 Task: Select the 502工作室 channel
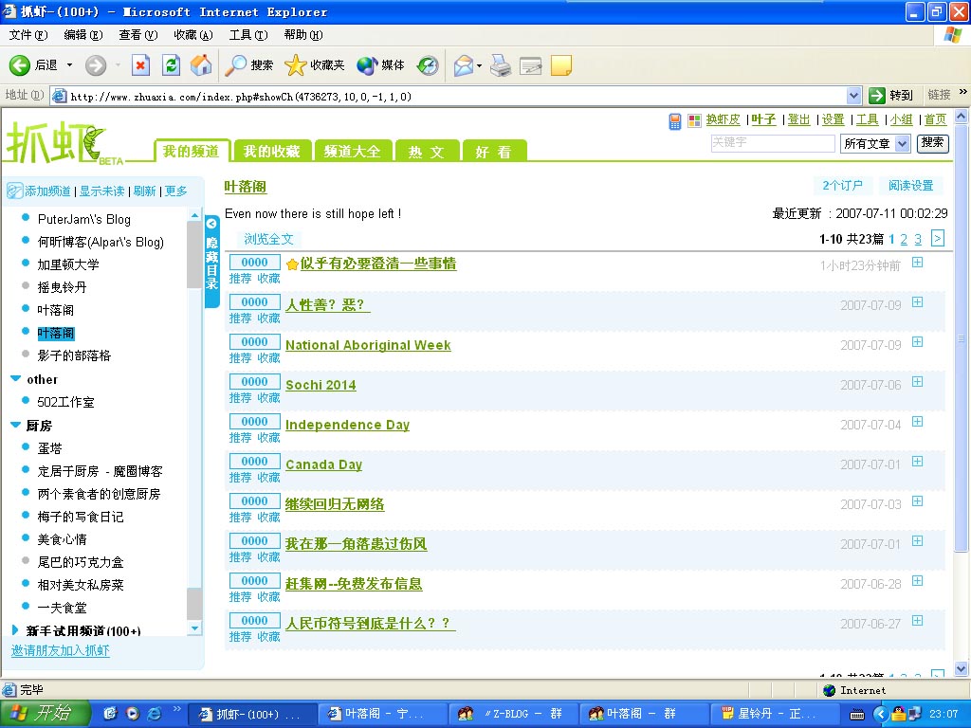65,402
